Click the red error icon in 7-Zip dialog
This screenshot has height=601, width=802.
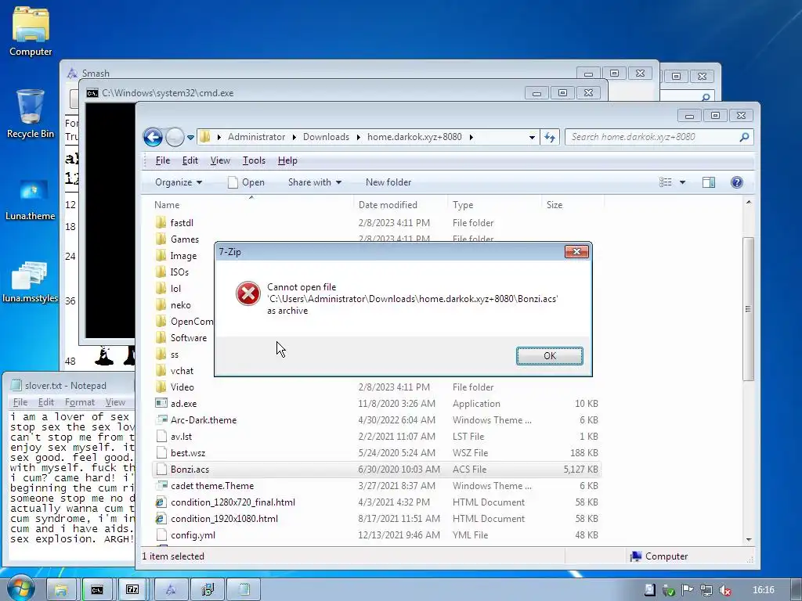click(x=248, y=293)
